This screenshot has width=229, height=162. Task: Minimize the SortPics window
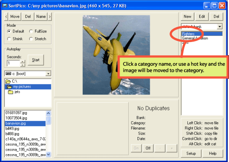point(207,6)
